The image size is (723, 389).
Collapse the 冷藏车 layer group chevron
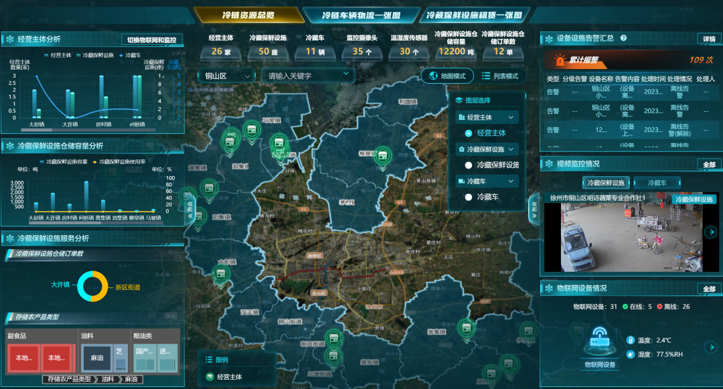tap(511, 181)
